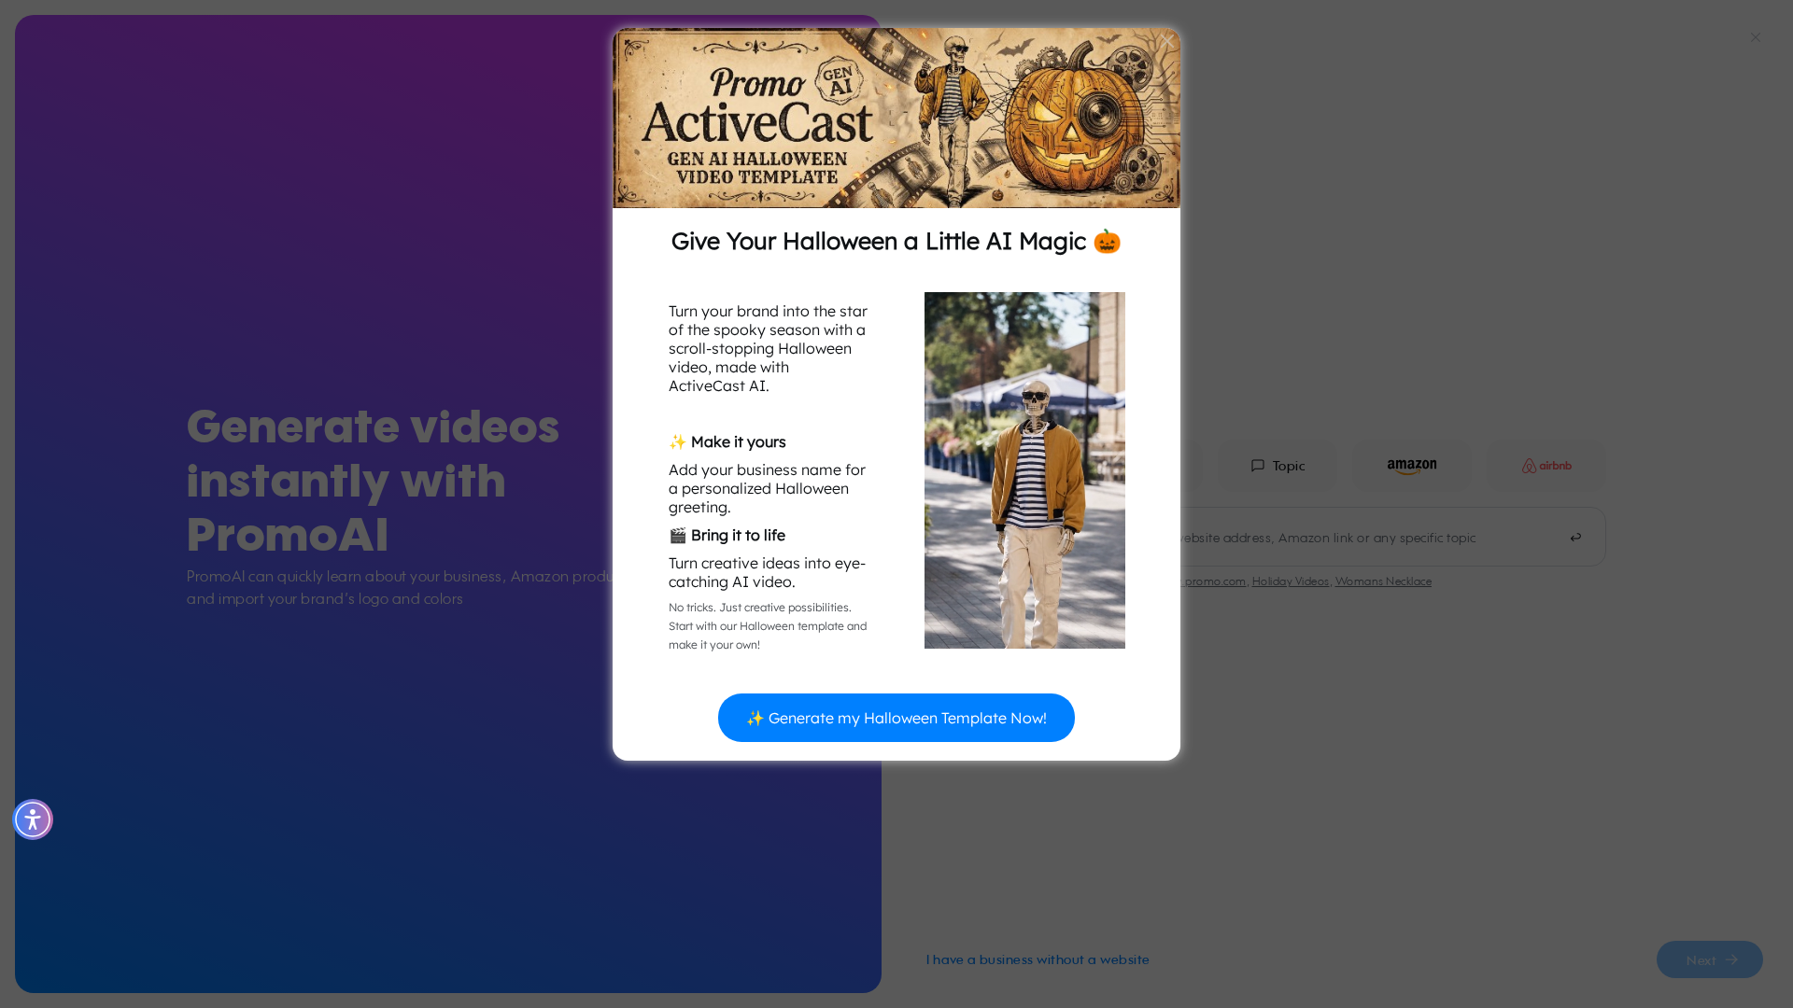Click the Next button
1793x1008 pixels.
(x=1710, y=959)
